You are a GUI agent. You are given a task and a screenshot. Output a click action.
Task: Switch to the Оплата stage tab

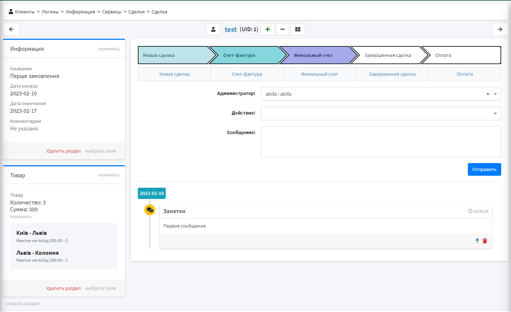click(x=465, y=74)
